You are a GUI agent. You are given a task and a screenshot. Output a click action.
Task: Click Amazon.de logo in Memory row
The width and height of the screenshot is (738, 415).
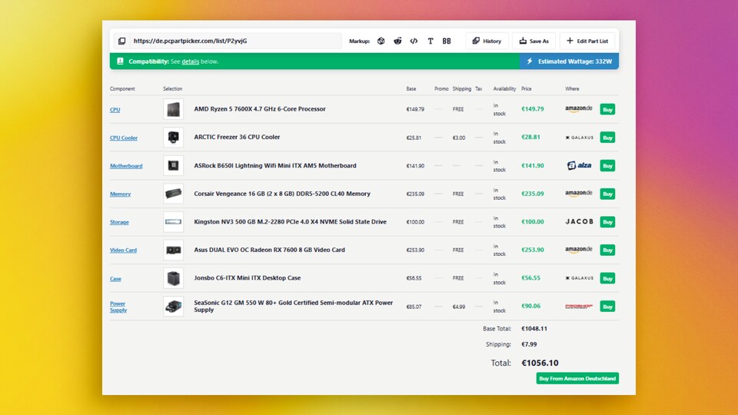[x=579, y=194]
